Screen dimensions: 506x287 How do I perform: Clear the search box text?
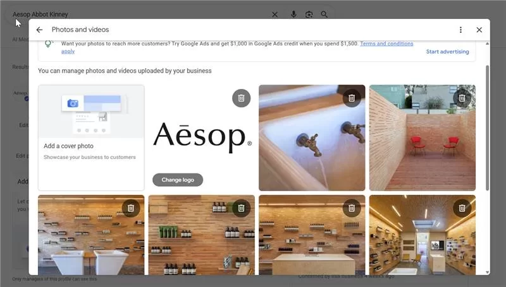click(275, 14)
